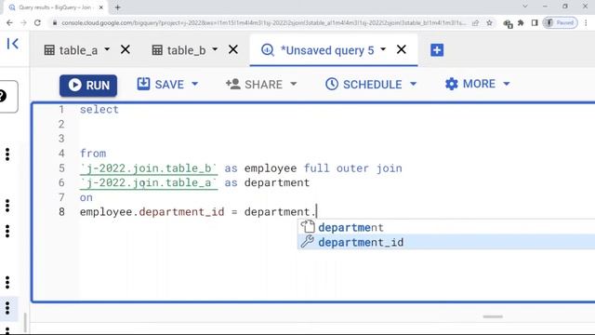Click the full outer join keywords
The image size is (595, 335).
point(353,168)
